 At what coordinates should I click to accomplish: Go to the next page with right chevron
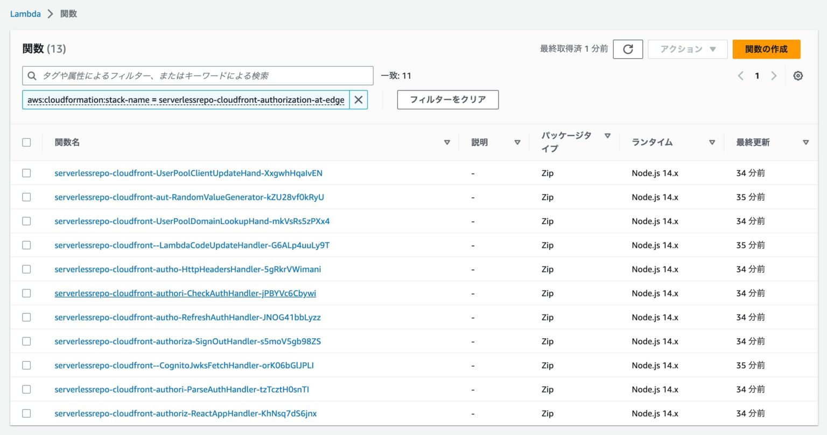point(774,76)
